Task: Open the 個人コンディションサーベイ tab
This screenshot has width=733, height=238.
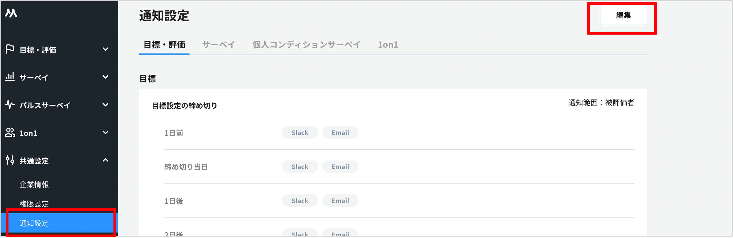Action: [306, 44]
